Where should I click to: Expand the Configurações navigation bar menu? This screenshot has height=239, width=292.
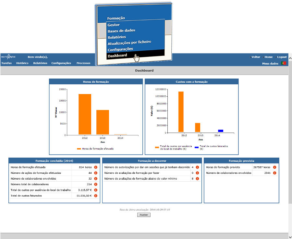pyautogui.click(x=61, y=63)
